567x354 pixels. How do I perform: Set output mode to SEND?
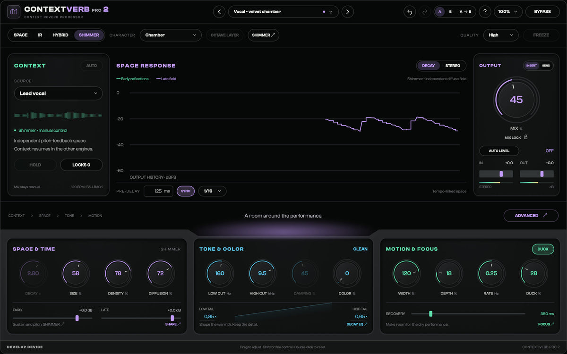pyautogui.click(x=546, y=66)
